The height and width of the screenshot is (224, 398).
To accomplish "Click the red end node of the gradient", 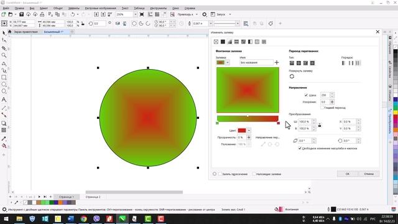I will coord(279,123).
